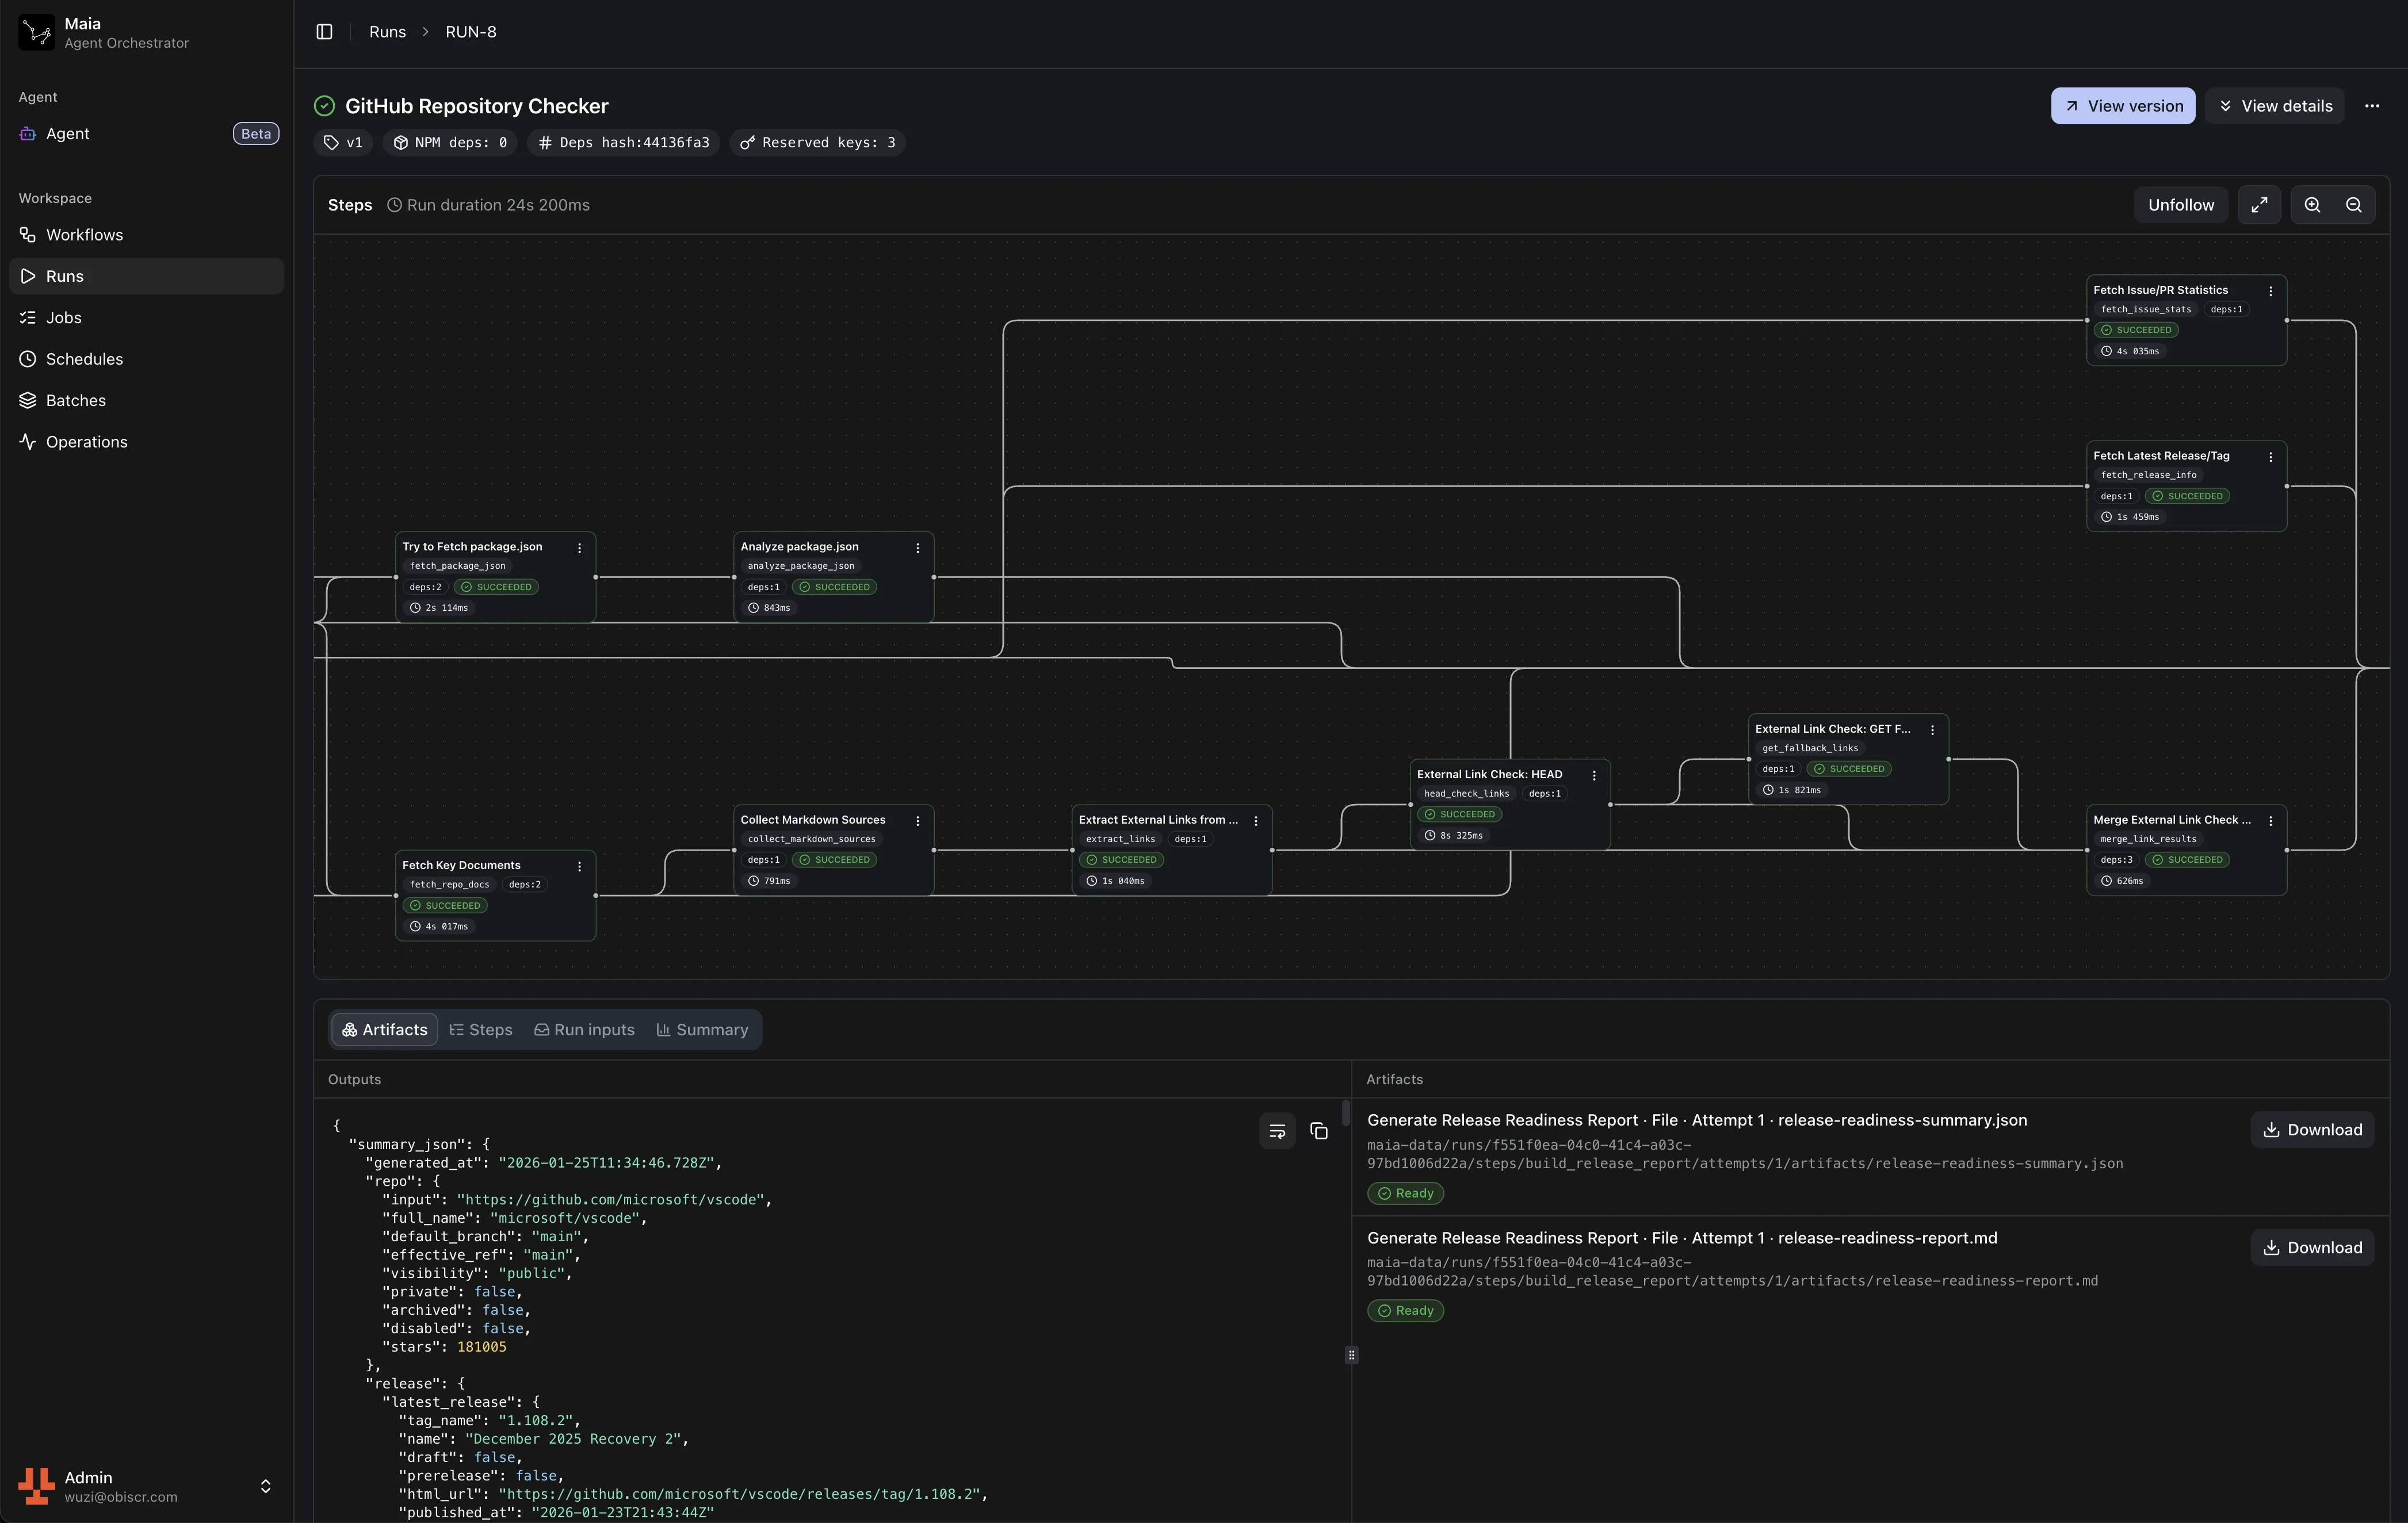Click the outputs/artifacts panel resize handle

coord(1351,1355)
